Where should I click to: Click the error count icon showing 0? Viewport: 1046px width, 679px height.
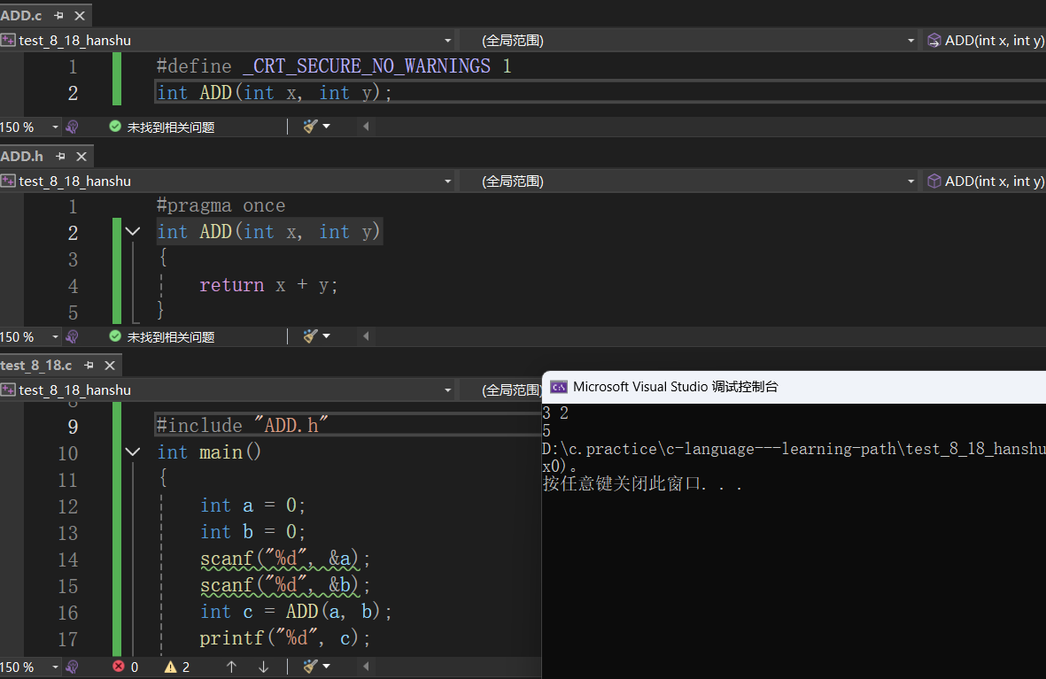(x=119, y=667)
